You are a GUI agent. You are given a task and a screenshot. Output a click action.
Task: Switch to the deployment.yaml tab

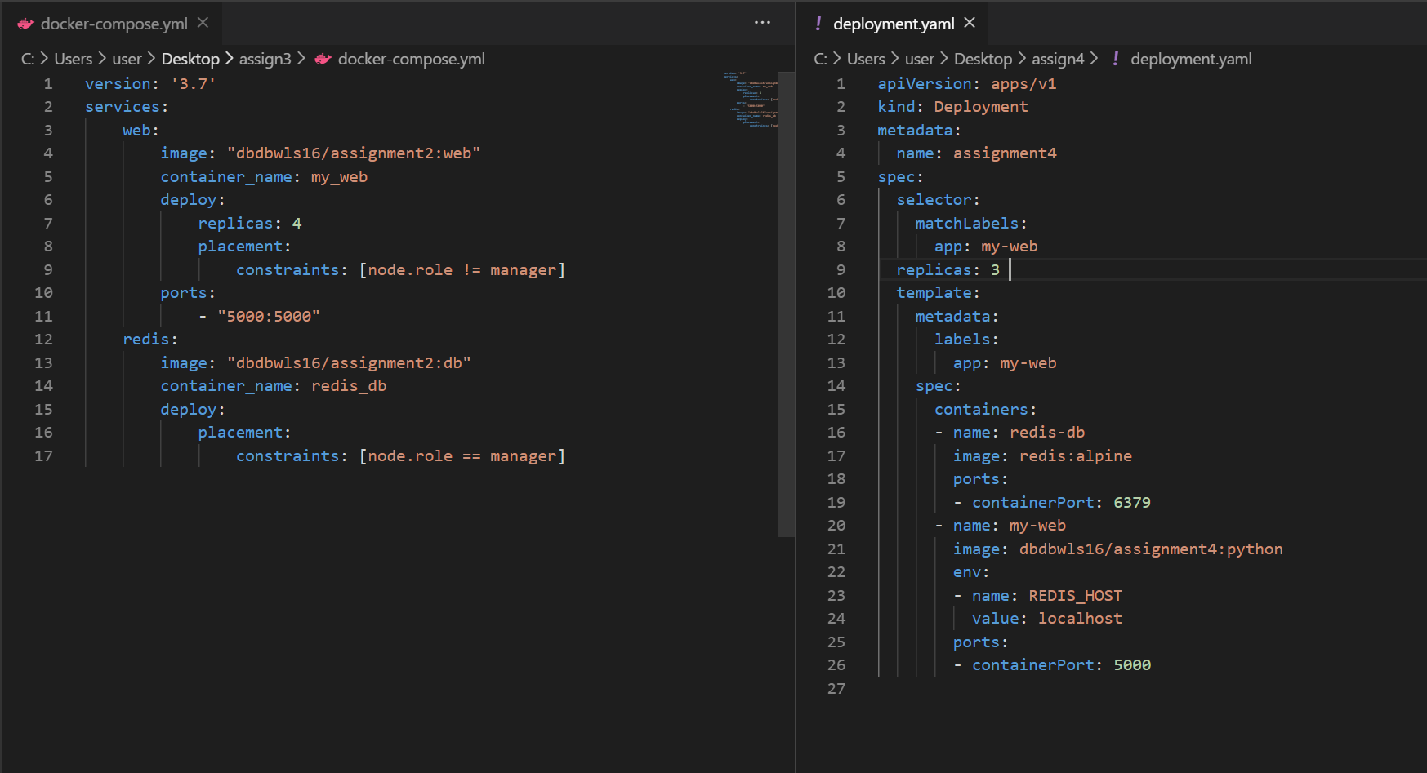tap(893, 24)
